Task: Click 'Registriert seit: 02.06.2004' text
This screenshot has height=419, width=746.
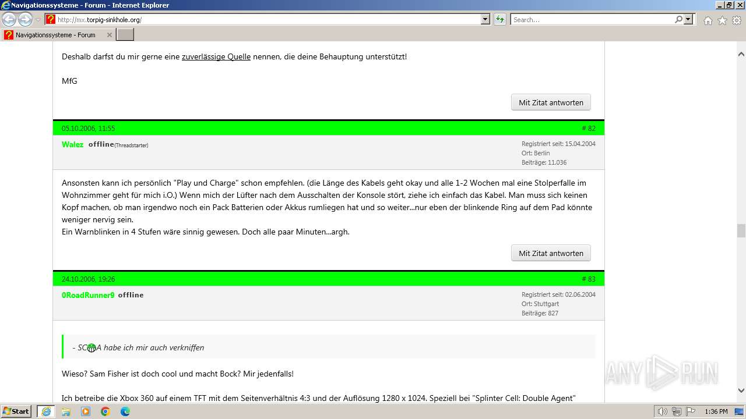Action: 558,294
